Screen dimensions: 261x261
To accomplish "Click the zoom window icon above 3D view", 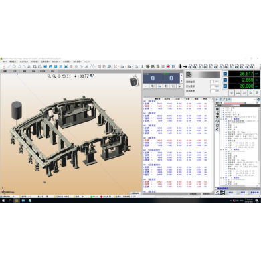I will pos(49,76).
